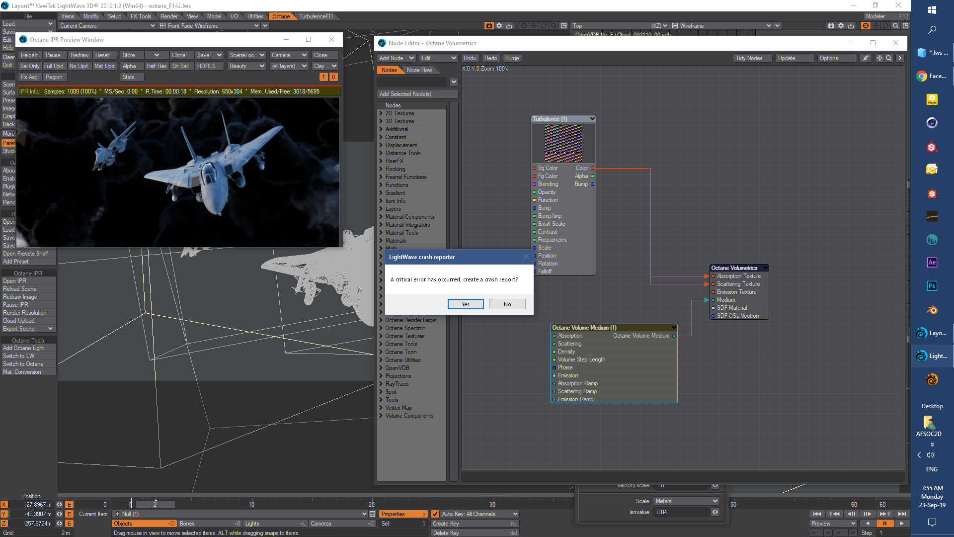Click Yes in crash reporter dialog

pyautogui.click(x=466, y=304)
